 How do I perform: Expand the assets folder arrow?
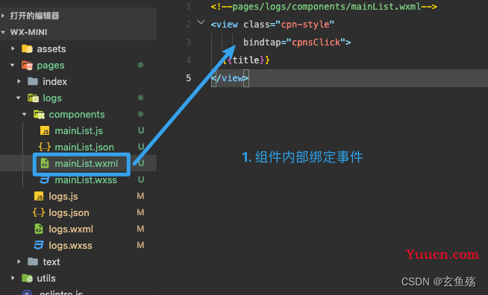pos(13,48)
